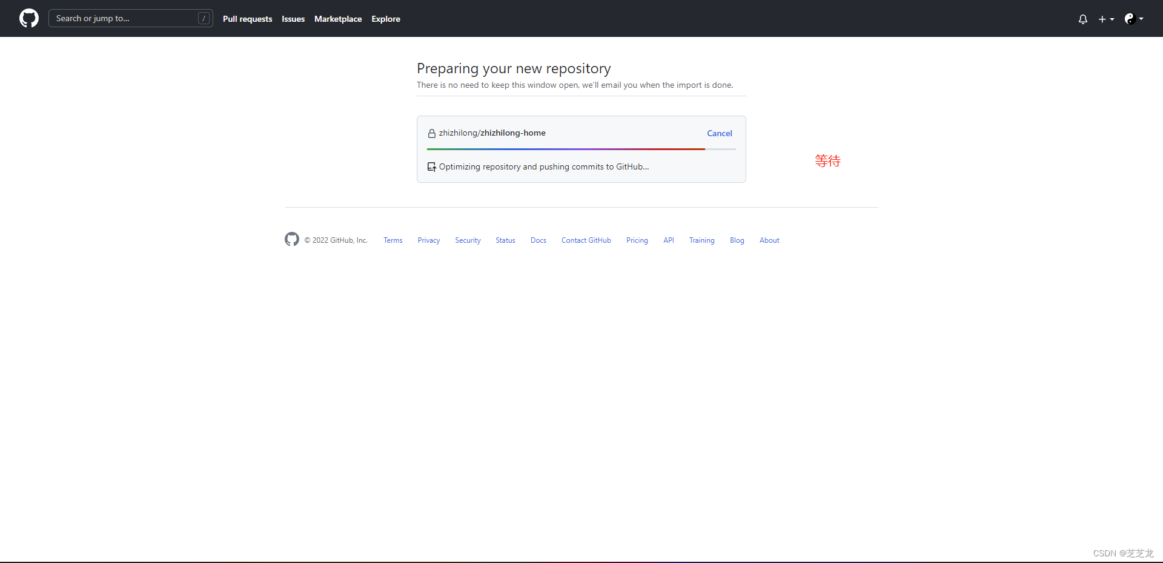Open the user avatar account menu
Screen dimensions: 1163x563
[1134, 19]
